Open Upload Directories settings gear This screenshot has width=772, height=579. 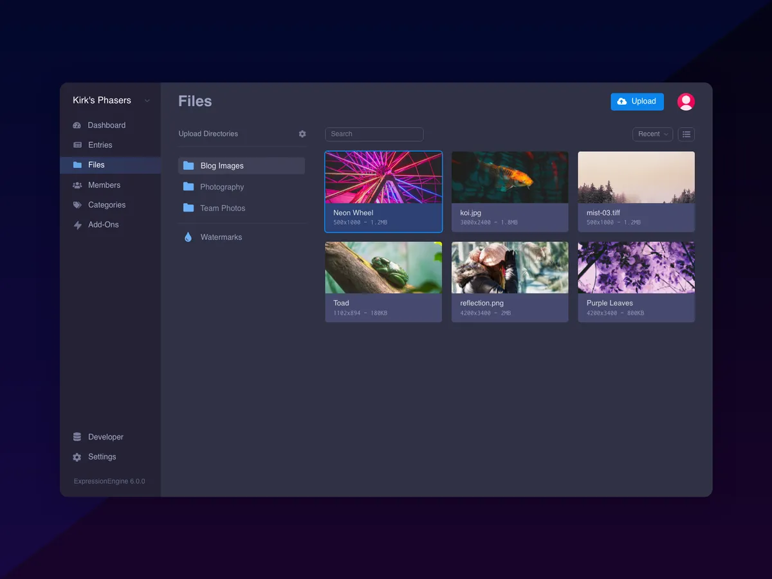[x=302, y=134]
